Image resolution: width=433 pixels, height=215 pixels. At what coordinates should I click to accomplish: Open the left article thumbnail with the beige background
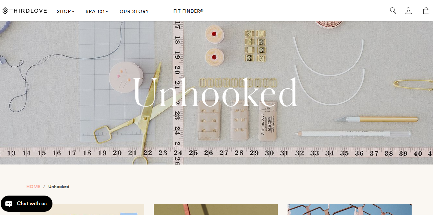[82, 209]
